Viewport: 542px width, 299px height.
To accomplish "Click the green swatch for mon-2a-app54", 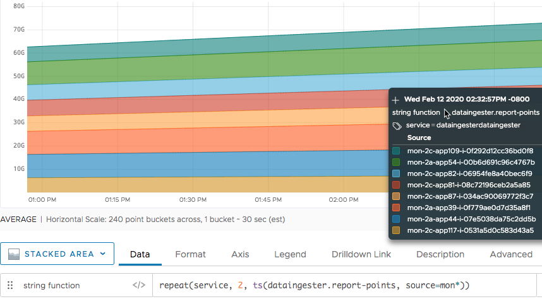I will click(396, 162).
